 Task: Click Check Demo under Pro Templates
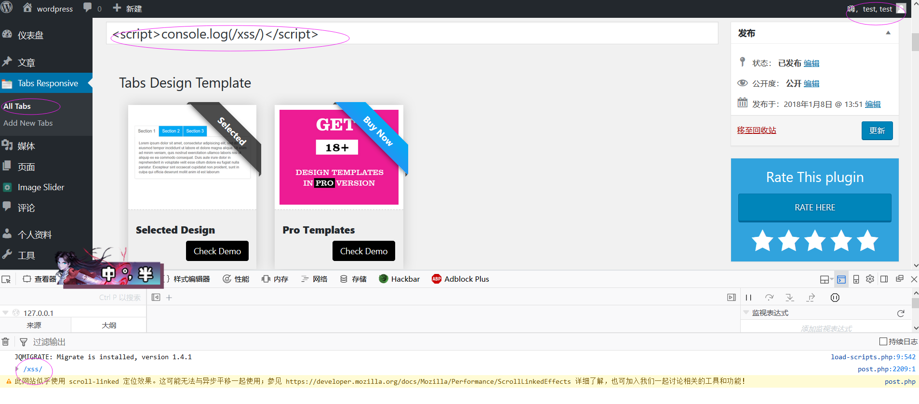364,251
